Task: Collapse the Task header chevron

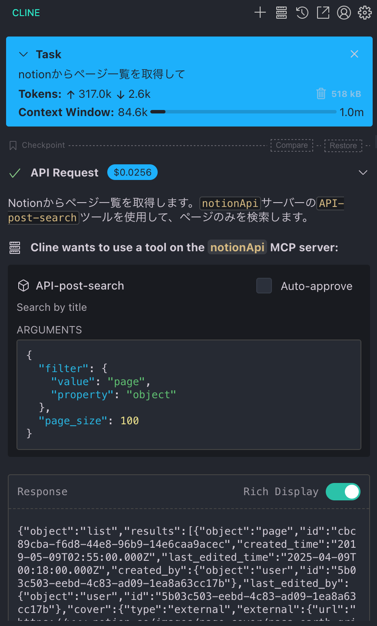Action: point(23,54)
